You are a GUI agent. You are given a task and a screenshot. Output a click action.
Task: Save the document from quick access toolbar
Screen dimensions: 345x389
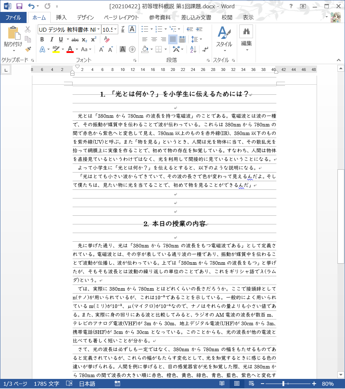[19, 6]
